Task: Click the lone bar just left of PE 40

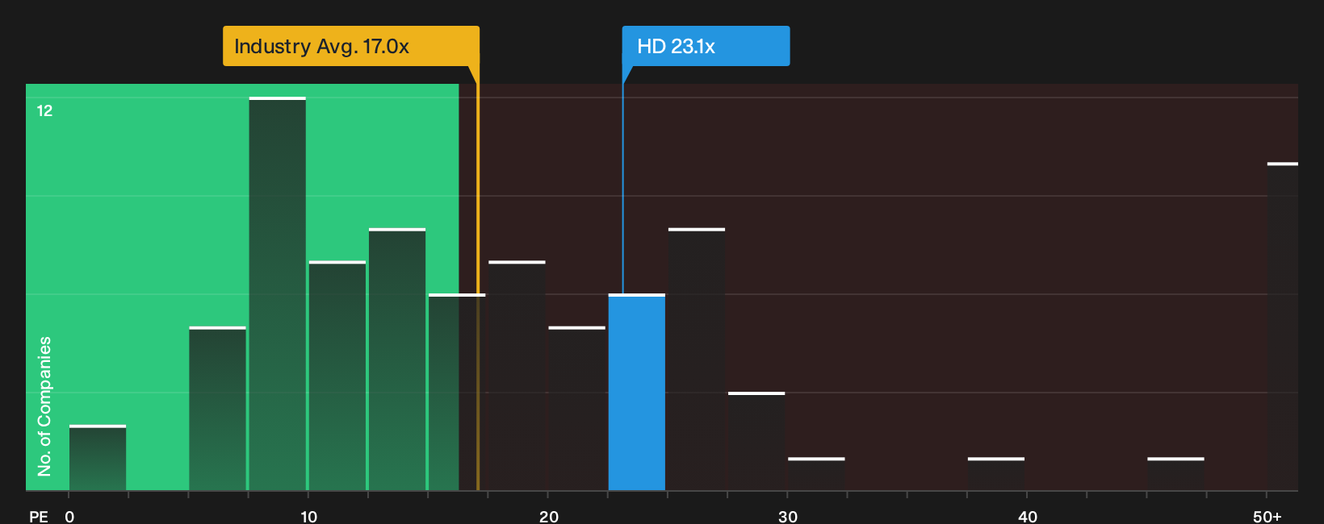Action: tap(996, 474)
